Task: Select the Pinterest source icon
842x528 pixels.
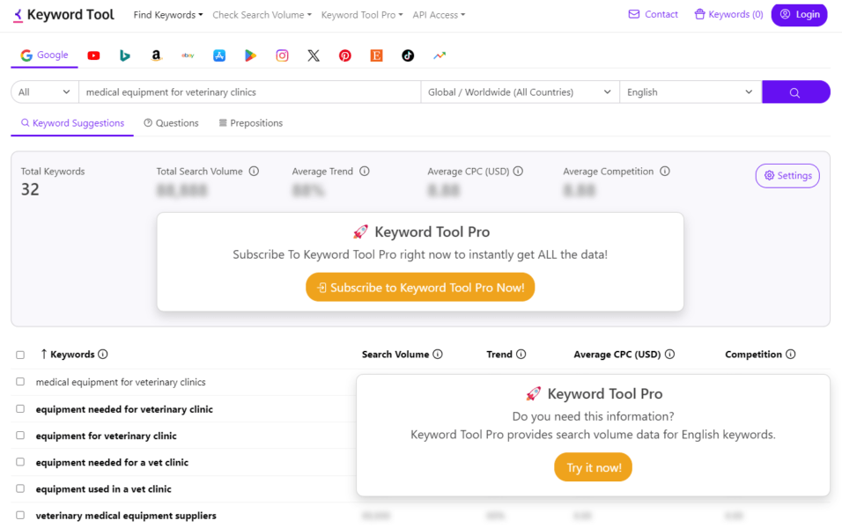Action: (344, 55)
